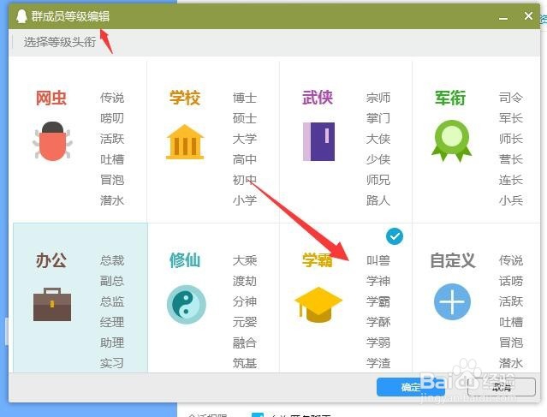Select the 军衔 title heading
Viewport: 547px width, 417px height.
click(450, 98)
